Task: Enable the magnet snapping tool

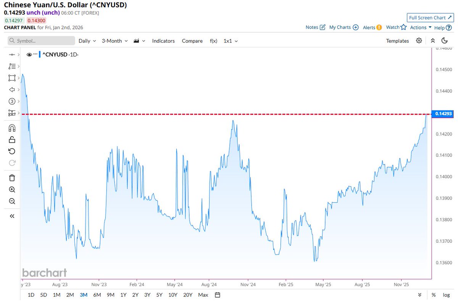Action: click(11, 128)
